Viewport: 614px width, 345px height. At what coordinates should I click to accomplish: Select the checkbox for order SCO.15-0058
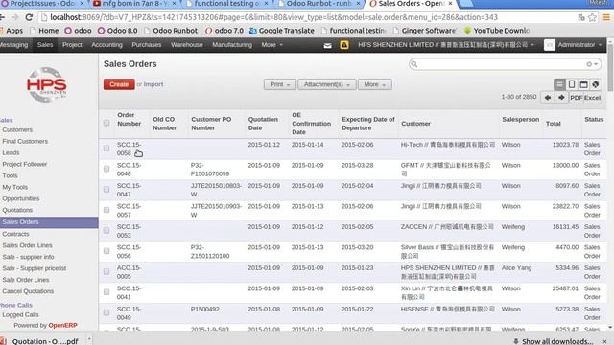click(106, 149)
